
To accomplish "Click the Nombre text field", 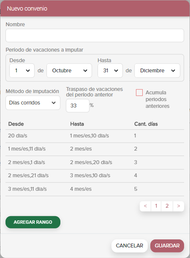I will (95, 36).
